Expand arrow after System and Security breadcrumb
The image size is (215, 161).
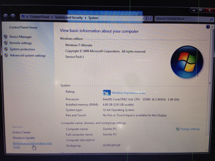(85, 18)
